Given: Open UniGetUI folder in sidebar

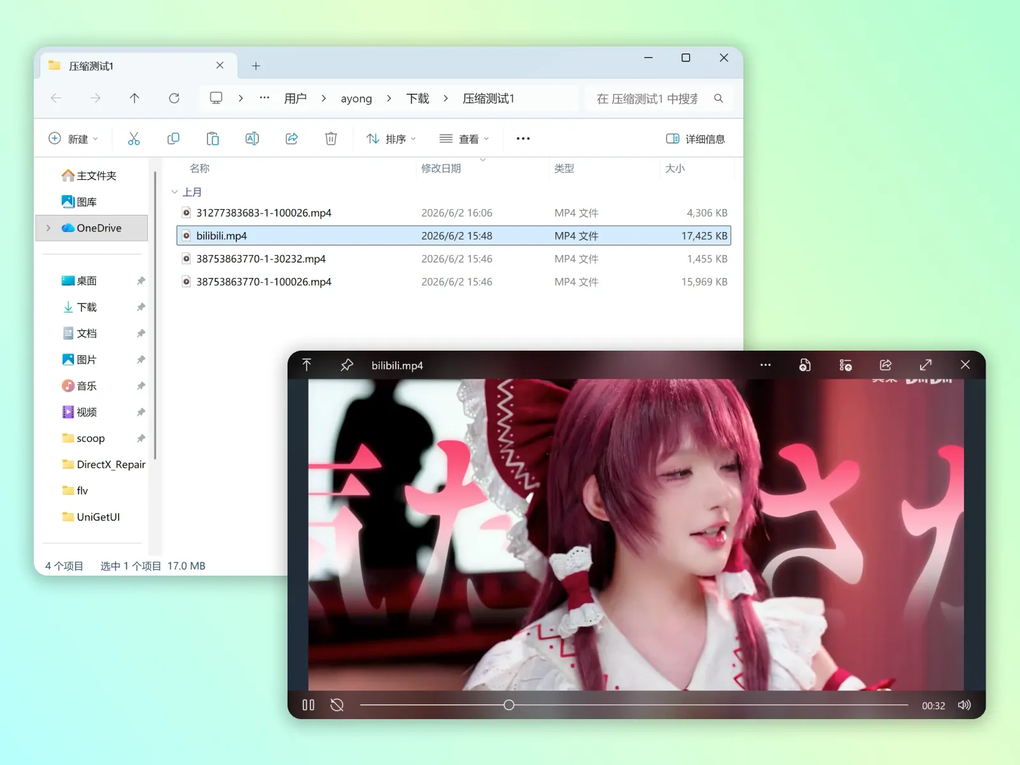Looking at the screenshot, I should pos(91,516).
